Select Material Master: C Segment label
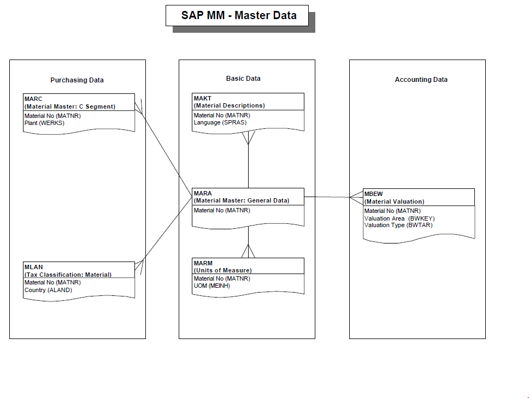This screenshot has width=529, height=398. pyautogui.click(x=70, y=106)
